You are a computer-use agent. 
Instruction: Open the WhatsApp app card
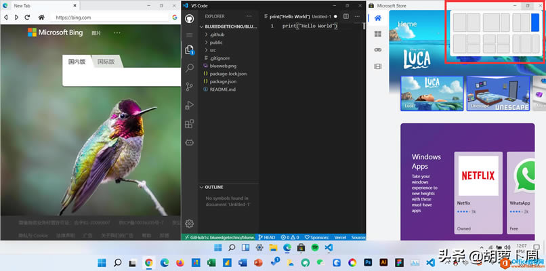(520, 192)
